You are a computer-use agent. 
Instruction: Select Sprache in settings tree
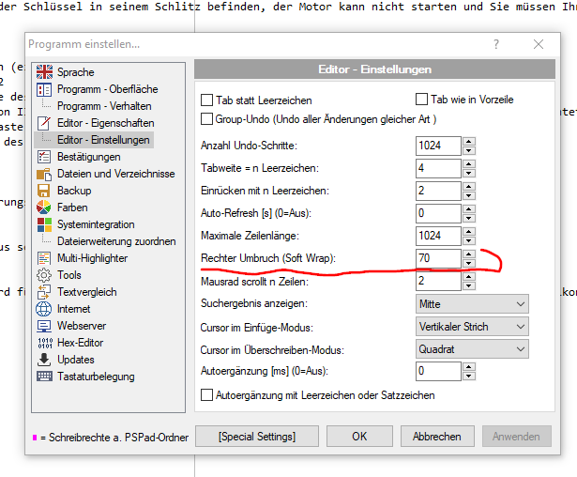coord(76,72)
